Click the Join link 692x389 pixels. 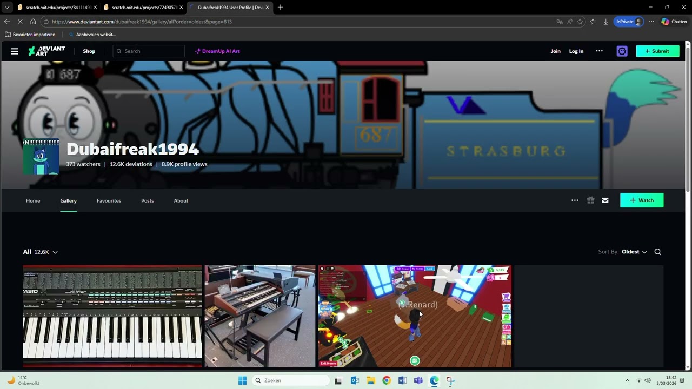point(556,51)
